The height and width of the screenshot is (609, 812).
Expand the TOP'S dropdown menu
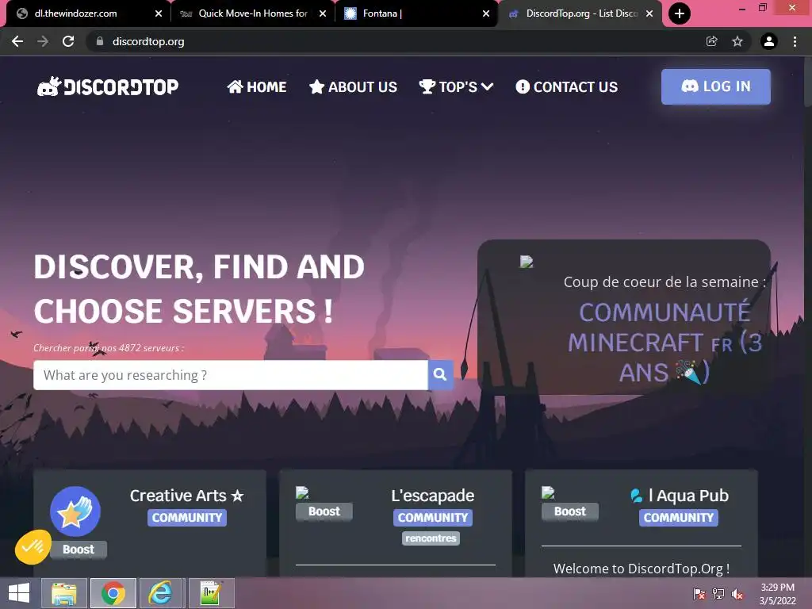[x=456, y=87]
